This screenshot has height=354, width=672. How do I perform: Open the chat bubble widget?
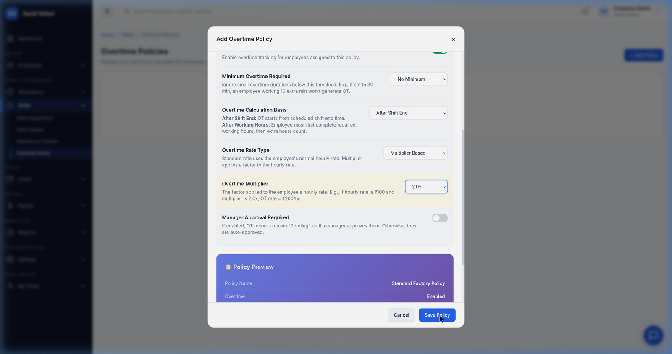(x=653, y=336)
